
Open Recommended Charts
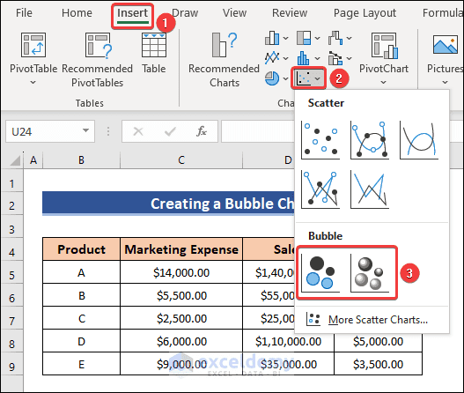[x=224, y=60]
